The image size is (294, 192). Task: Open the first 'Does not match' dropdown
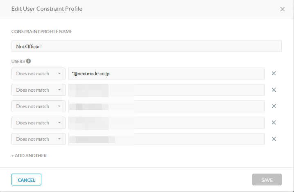point(38,74)
